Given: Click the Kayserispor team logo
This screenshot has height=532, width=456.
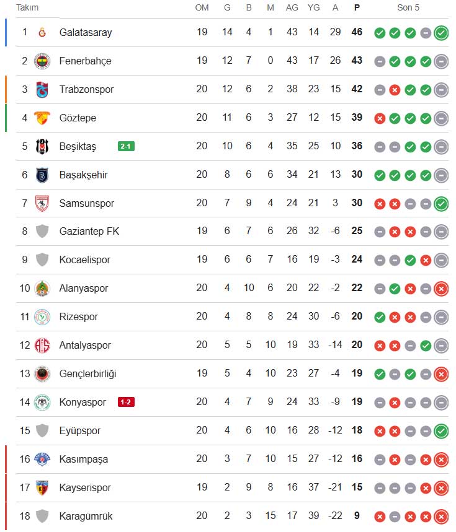Looking at the screenshot, I should pos(42,487).
